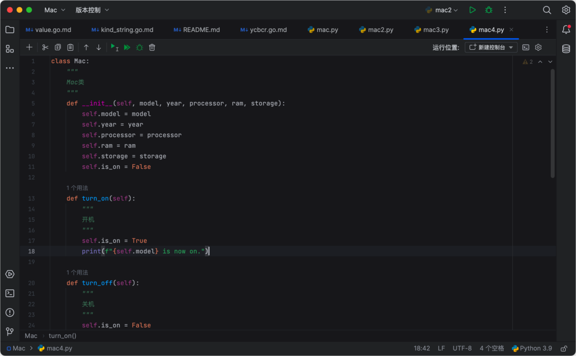Show more tool windows ellipsis
This screenshot has width=576, height=356.
coord(10,68)
